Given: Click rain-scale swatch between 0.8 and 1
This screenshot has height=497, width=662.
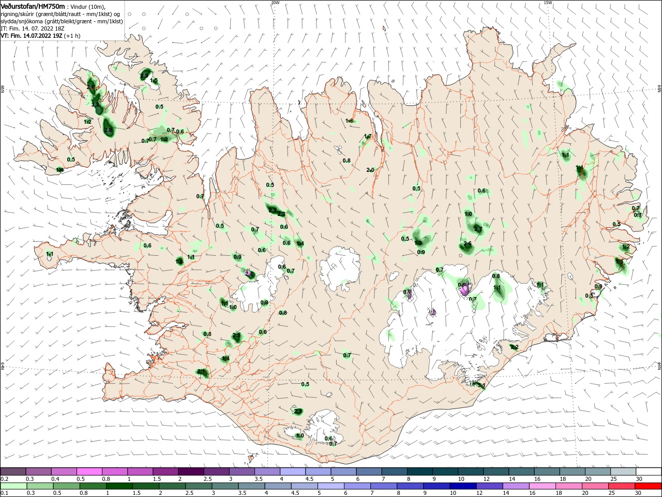Looking at the screenshot, I should click(x=93, y=486).
